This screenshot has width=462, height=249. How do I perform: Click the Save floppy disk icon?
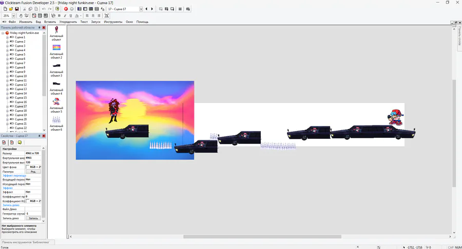pos(17,9)
